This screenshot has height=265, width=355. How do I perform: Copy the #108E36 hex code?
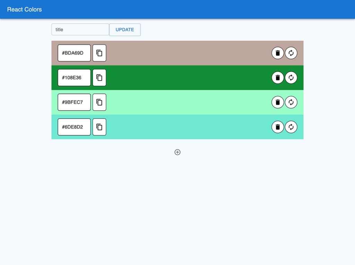coord(99,78)
